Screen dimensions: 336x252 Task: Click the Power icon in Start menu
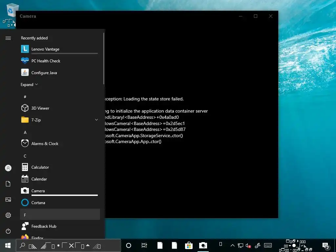[8, 231]
